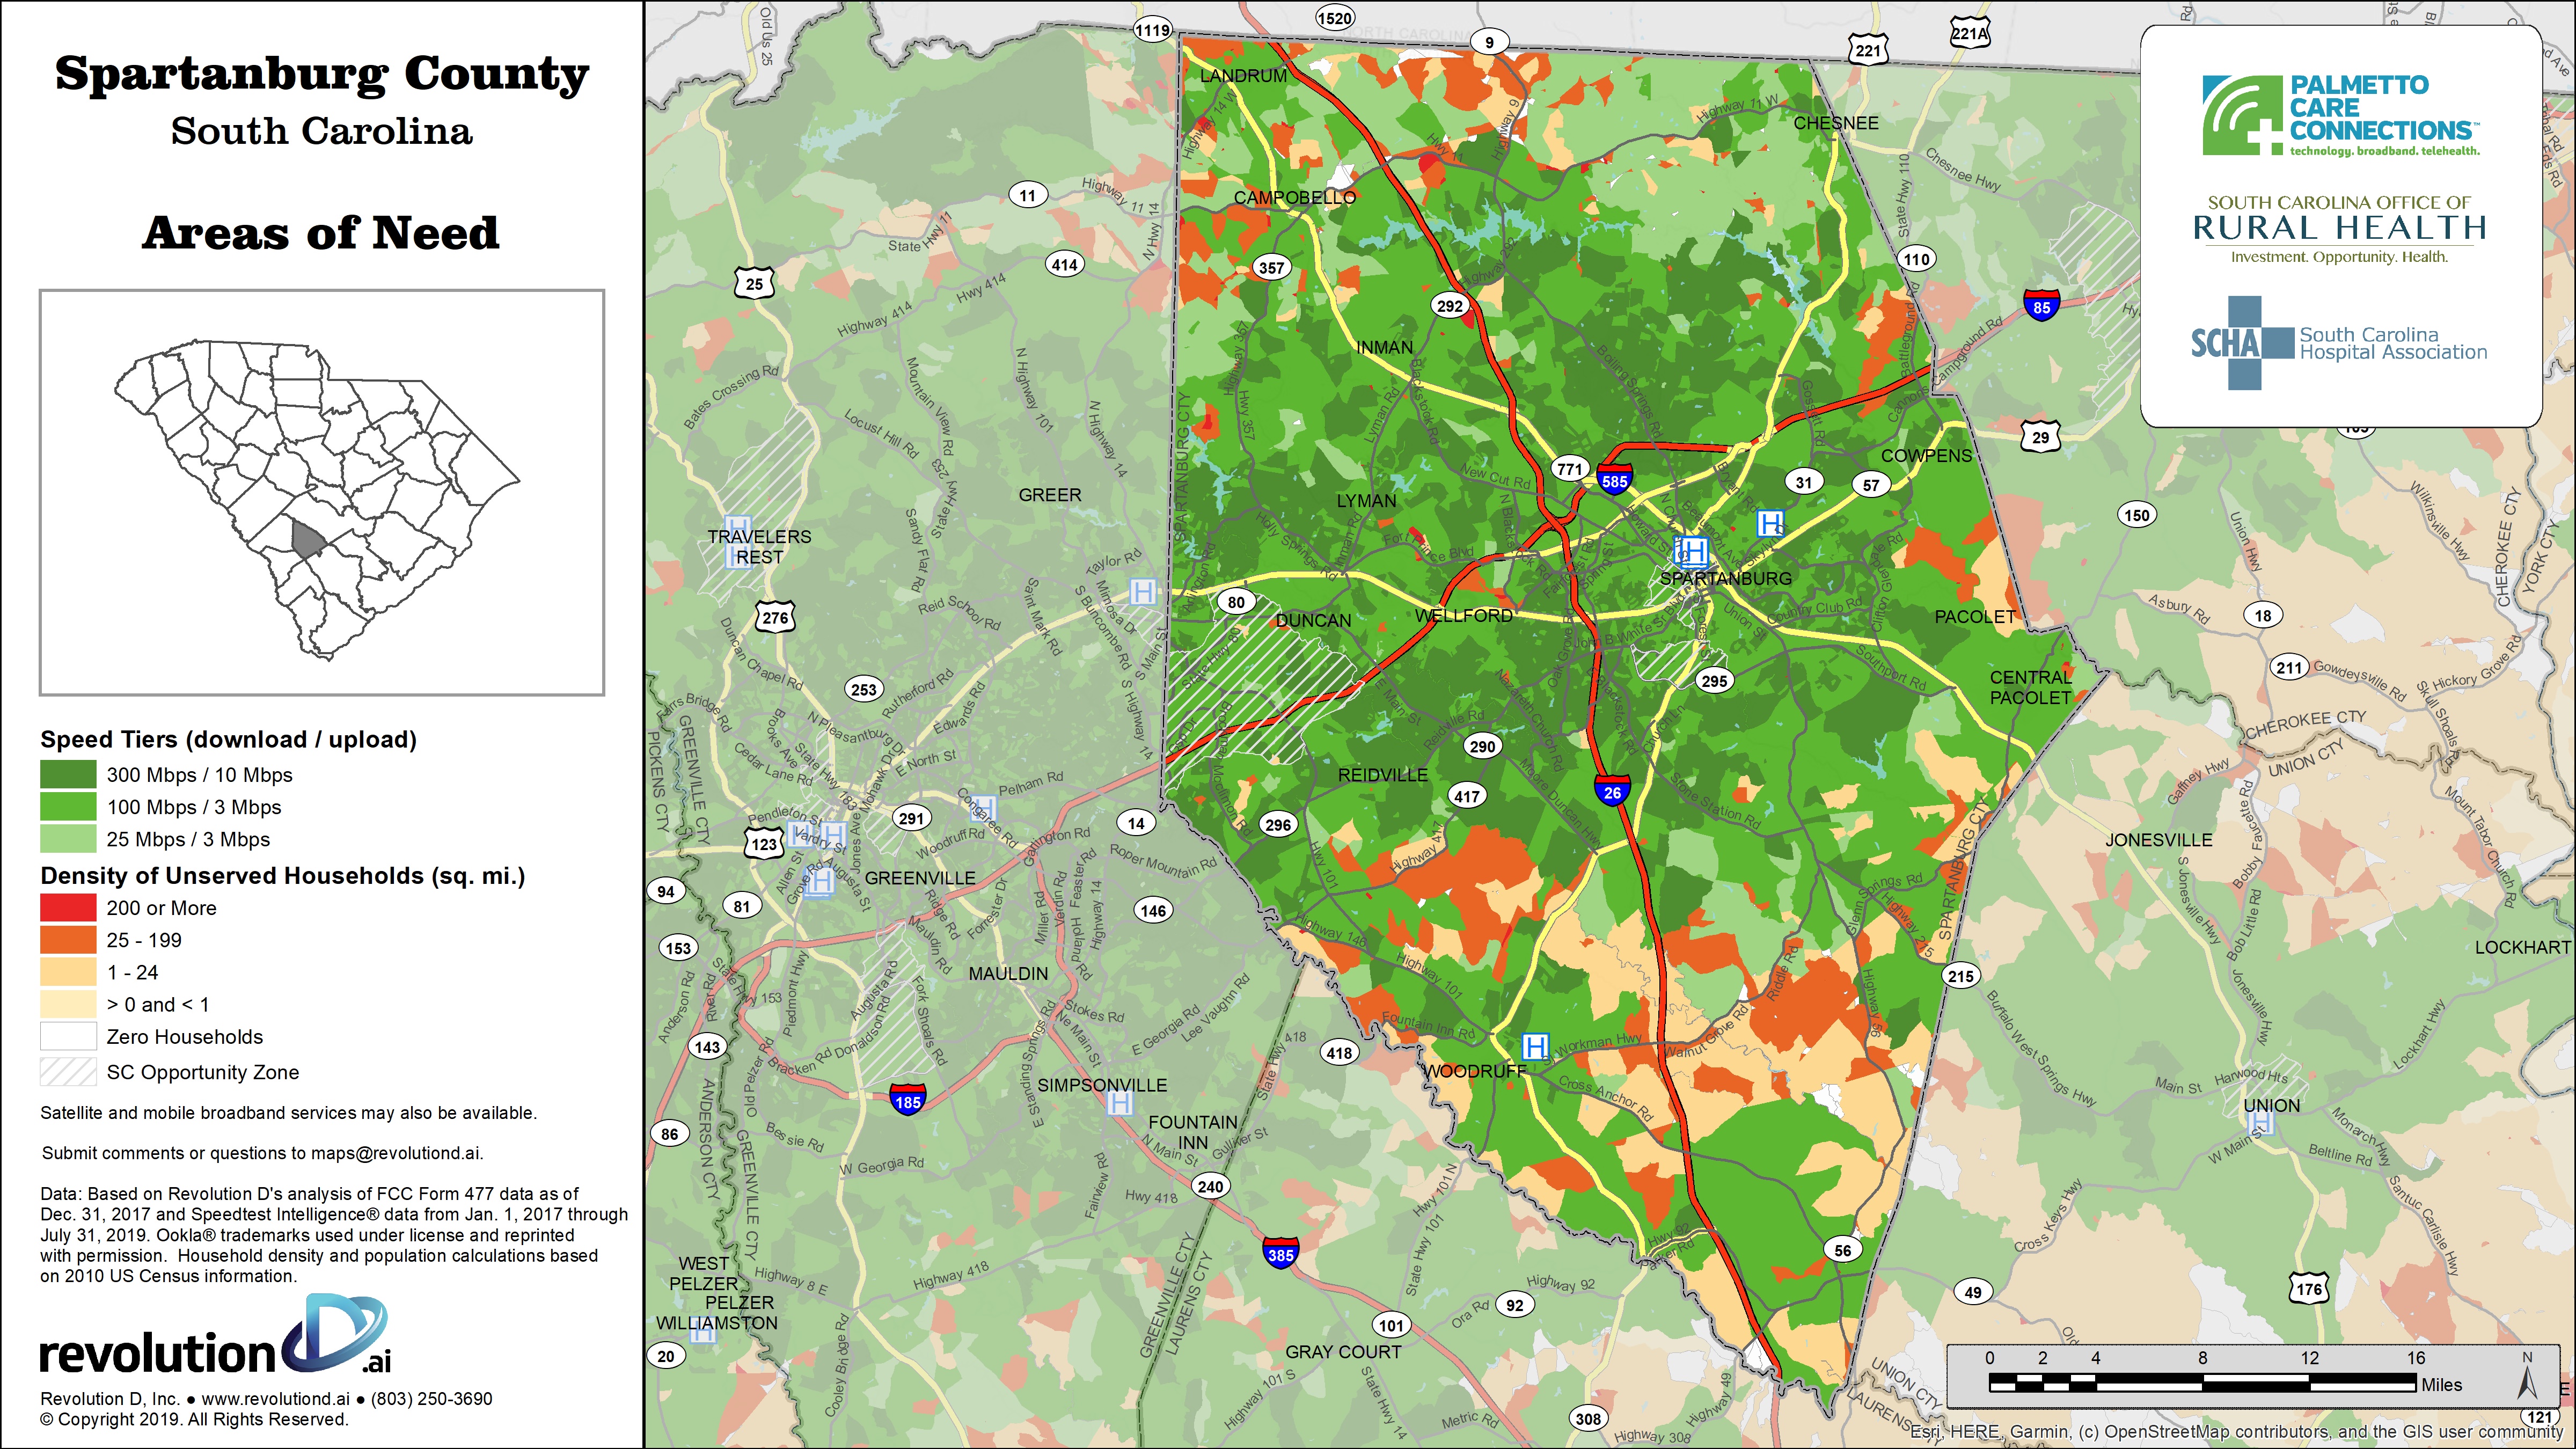The height and width of the screenshot is (1449, 2576).
Task: Click the JONESVILLE town label
Action: (2158, 840)
